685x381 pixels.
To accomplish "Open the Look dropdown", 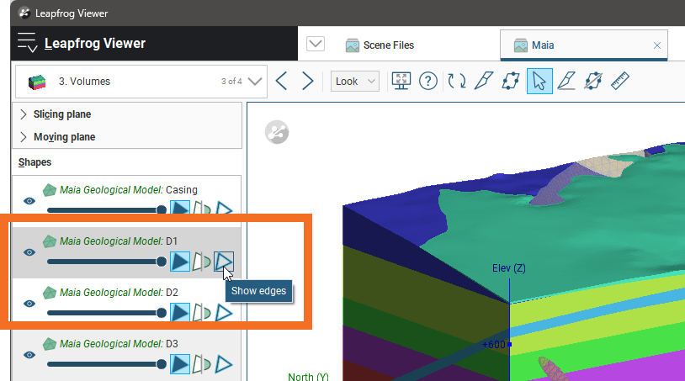I will pos(355,82).
